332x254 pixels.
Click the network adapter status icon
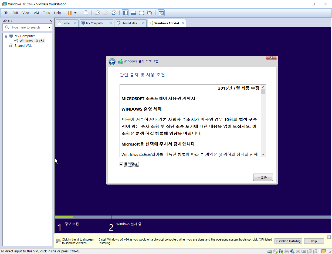pyautogui.click(x=281, y=251)
